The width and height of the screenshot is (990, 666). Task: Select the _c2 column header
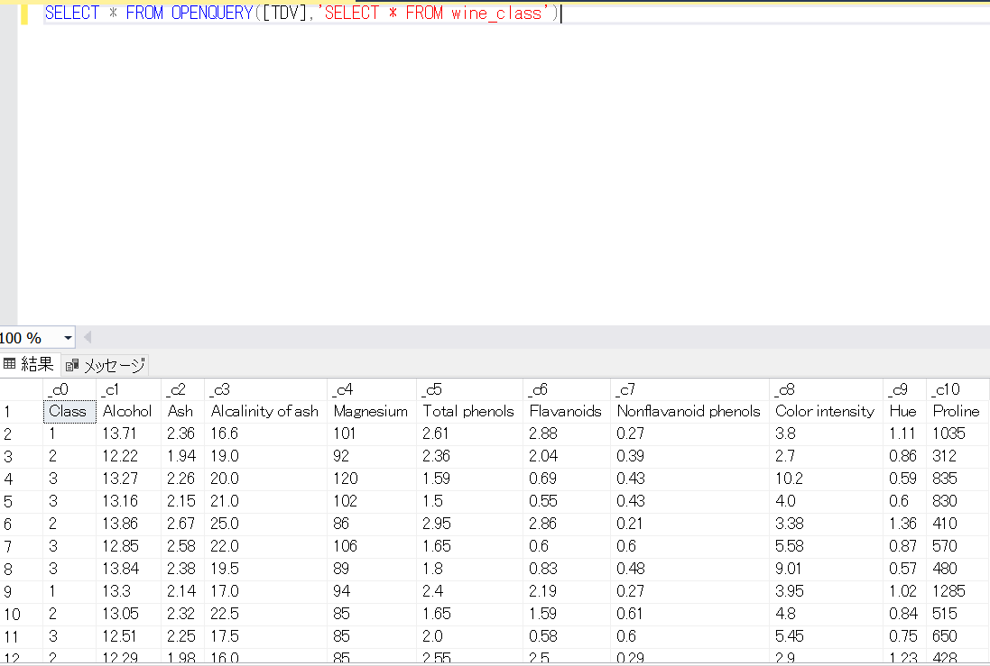coord(183,389)
